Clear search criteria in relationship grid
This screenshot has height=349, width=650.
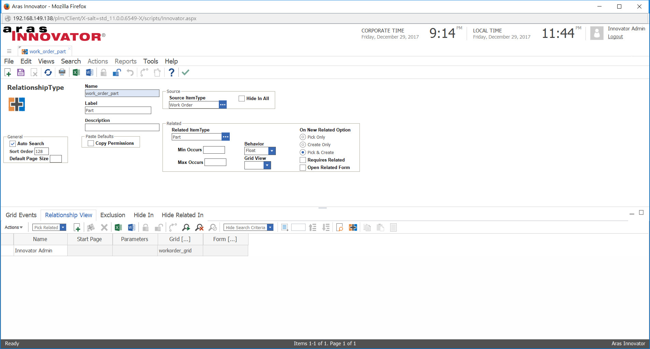click(x=199, y=227)
